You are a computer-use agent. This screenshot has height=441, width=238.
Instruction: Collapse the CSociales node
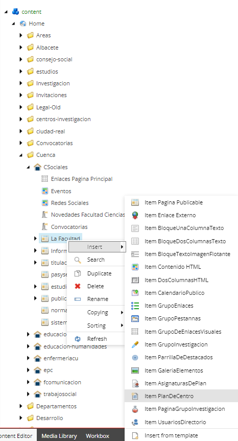click(28, 167)
